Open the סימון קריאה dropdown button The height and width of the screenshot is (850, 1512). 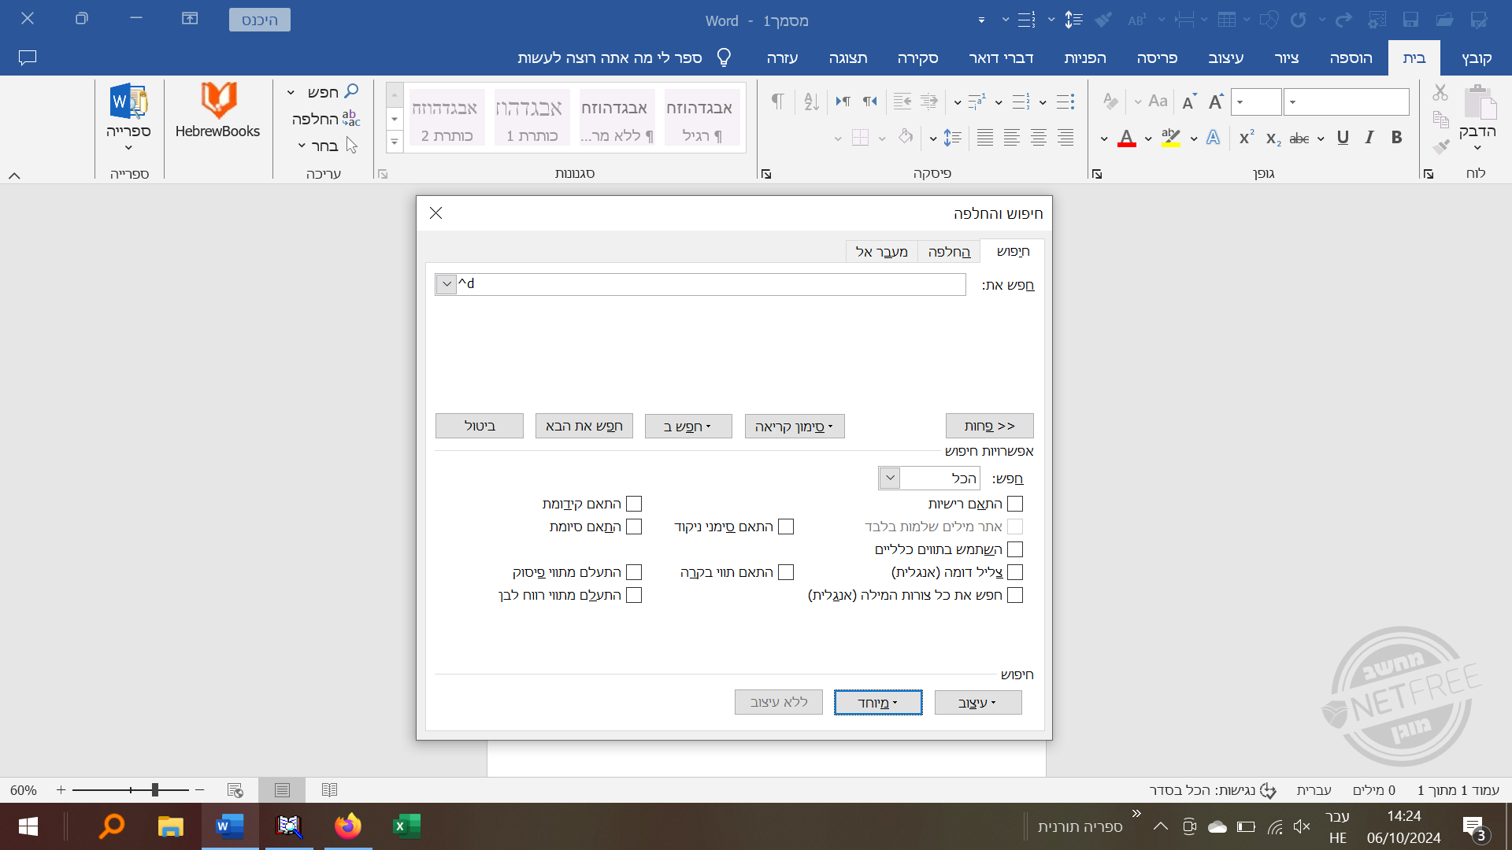click(795, 427)
